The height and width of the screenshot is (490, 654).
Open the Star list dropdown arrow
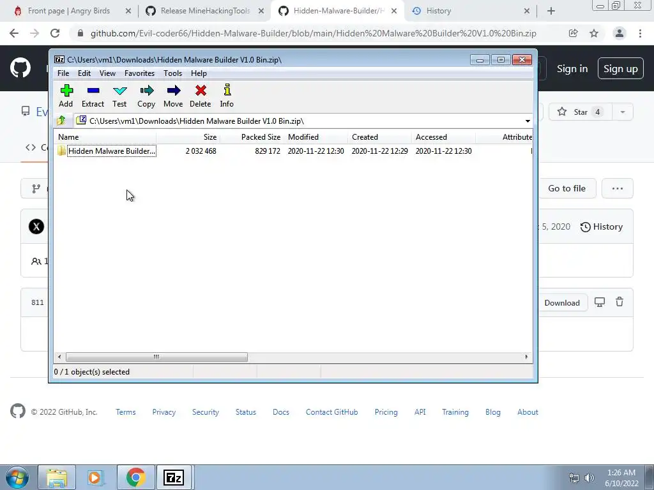pyautogui.click(x=623, y=112)
